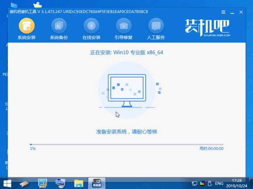Switch the ENG input language indicator

coord(219,183)
